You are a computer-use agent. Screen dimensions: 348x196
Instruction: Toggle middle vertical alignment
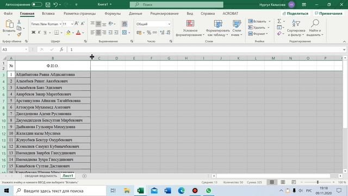(x=98, y=24)
